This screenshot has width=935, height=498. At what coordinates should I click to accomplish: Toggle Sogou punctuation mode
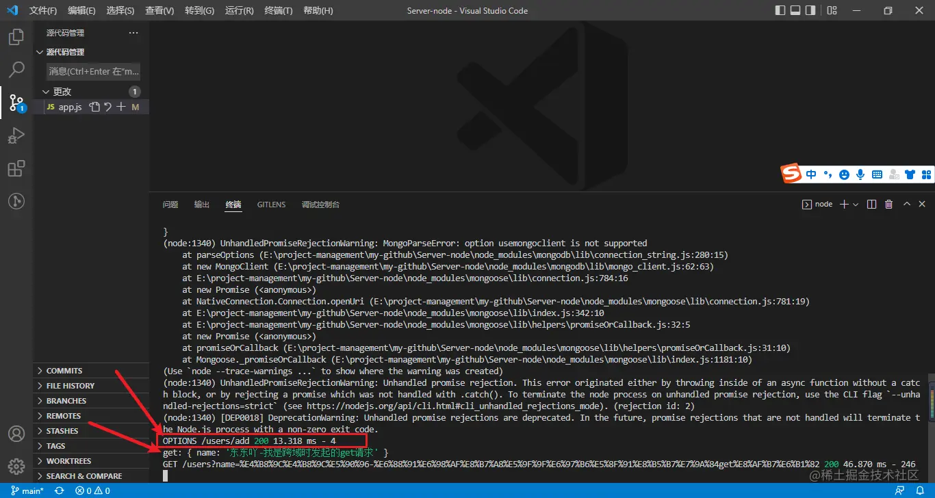pos(828,174)
